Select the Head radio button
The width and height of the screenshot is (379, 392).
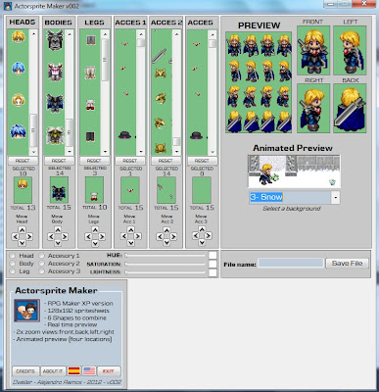click(13, 256)
